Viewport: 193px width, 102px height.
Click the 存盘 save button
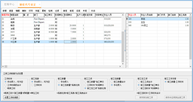pyautogui.click(x=37, y=11)
